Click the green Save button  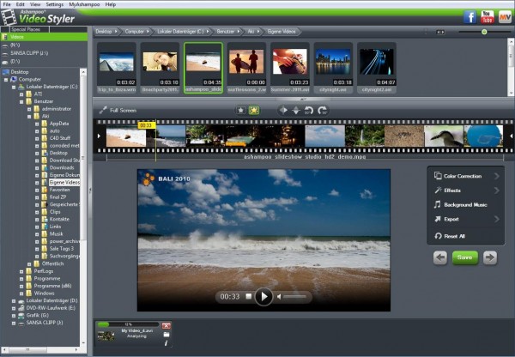(464, 257)
